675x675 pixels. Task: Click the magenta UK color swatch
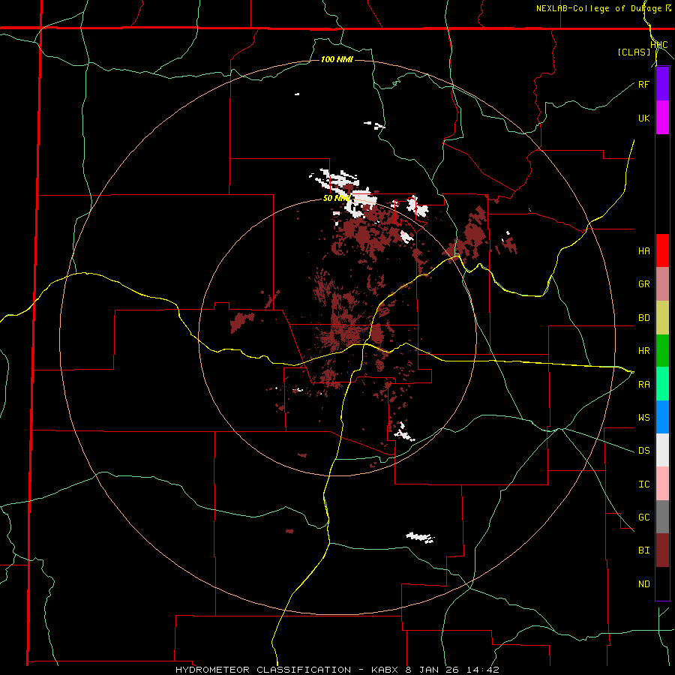point(662,118)
